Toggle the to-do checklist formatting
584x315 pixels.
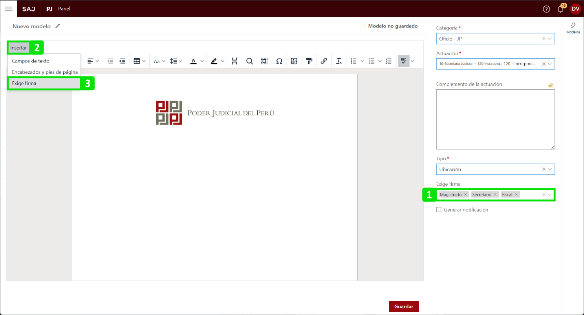(388, 61)
